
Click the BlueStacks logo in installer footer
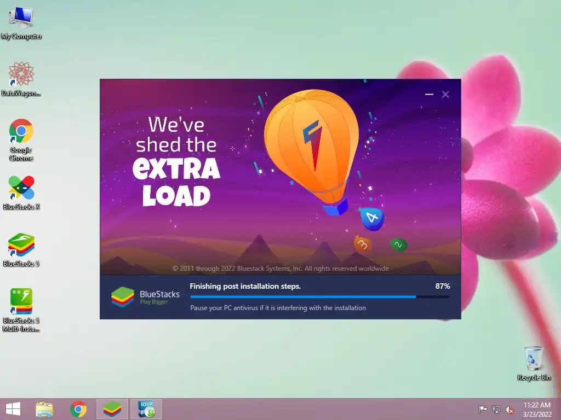pyautogui.click(x=145, y=297)
